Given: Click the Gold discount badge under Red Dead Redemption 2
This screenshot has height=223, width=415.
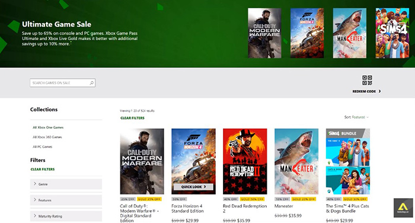Looking at the screenshot, I should coord(252,199).
